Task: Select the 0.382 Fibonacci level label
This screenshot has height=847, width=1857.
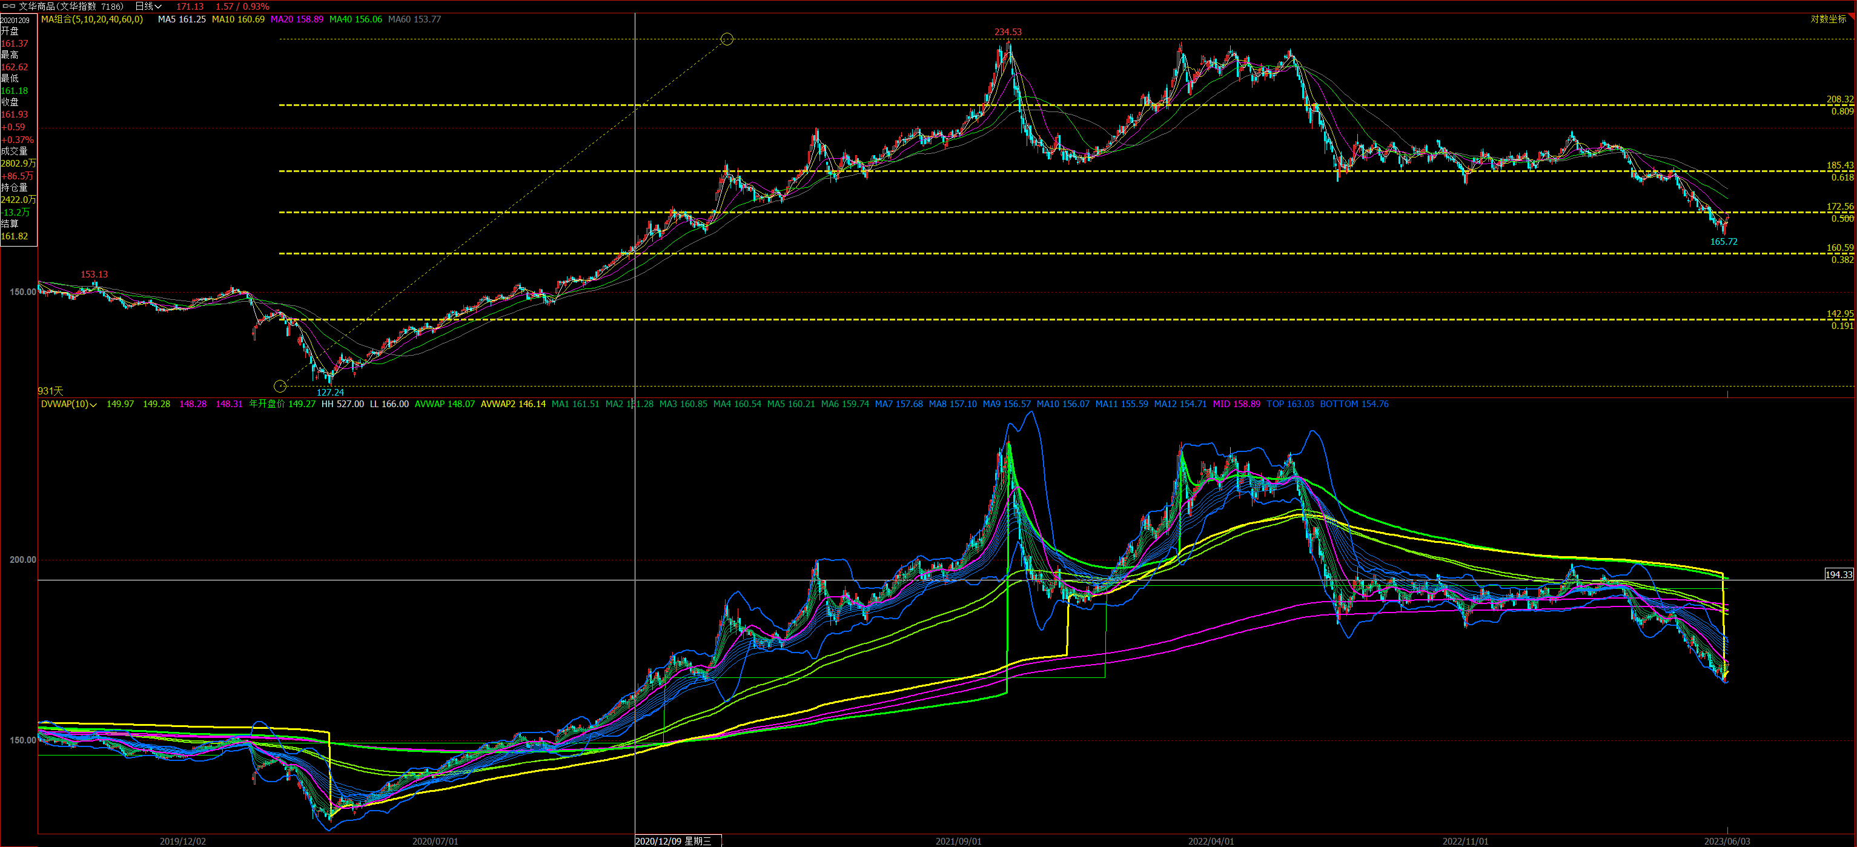Action: pos(1842,261)
